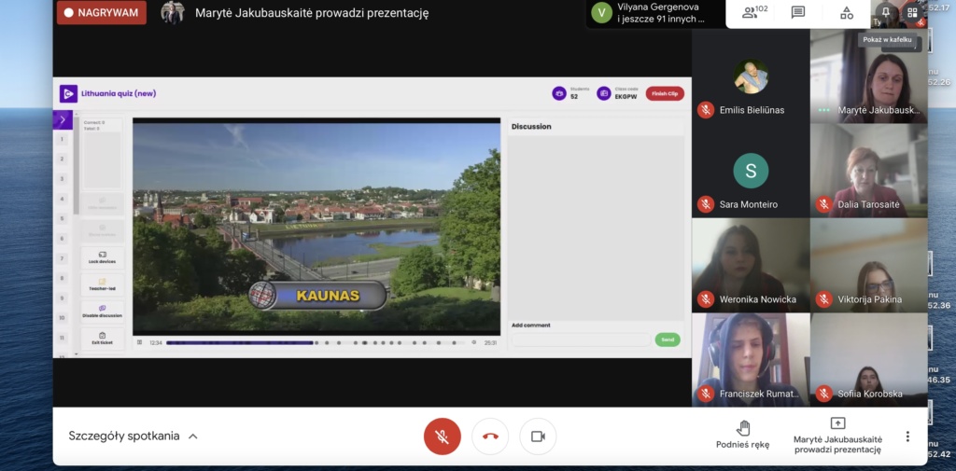
Task: Click the Exit ticket sidebar icon
Action: 102,338
